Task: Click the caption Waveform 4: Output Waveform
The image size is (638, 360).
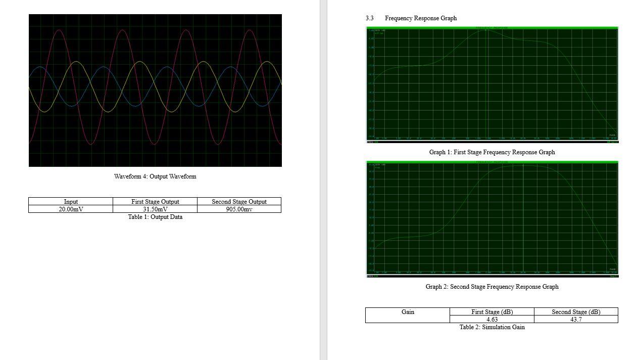Action: tap(156, 176)
